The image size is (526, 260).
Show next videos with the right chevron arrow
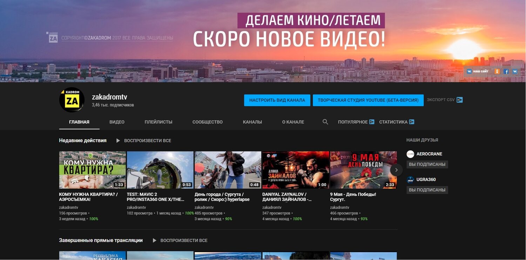point(396,170)
